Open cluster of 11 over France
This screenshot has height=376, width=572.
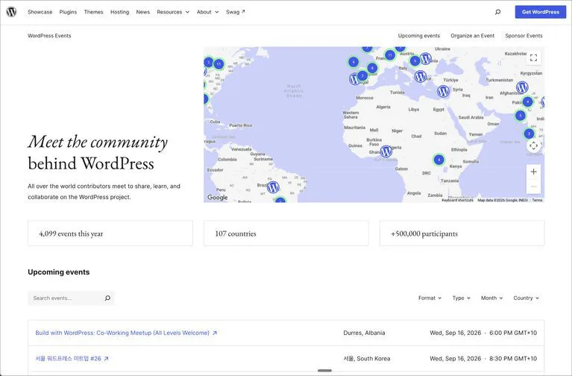click(389, 55)
